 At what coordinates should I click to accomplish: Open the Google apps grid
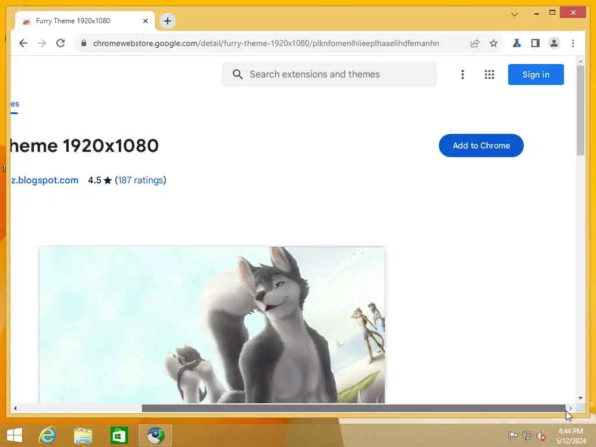[489, 74]
